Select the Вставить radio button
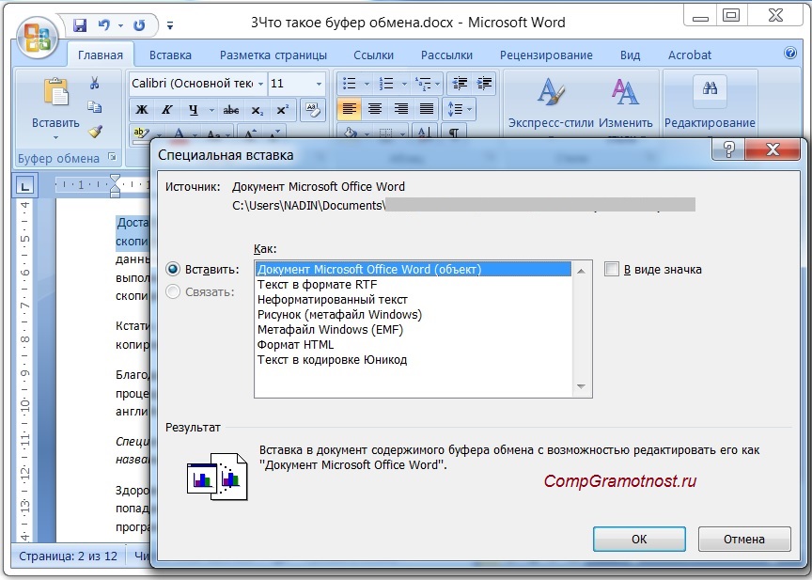The width and height of the screenshot is (812, 580). pos(173,269)
